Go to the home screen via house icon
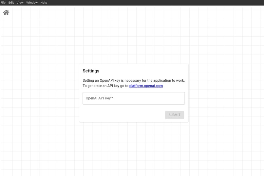The width and height of the screenshot is (264, 176). coord(6,12)
